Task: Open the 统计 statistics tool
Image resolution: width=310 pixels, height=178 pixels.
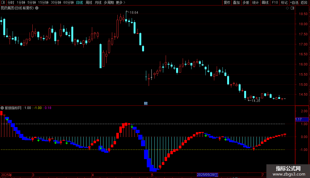Action: (x=255, y=2)
